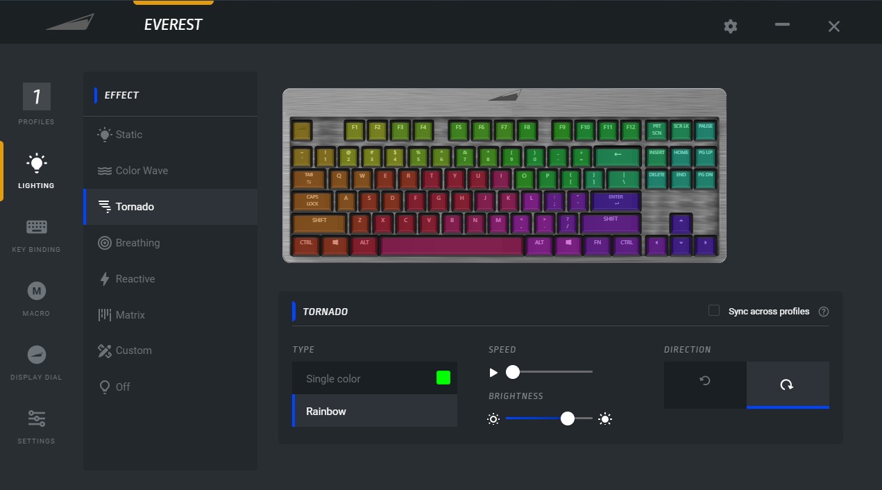Click the brightness slider handle
This screenshot has width=882, height=490.
568,419
